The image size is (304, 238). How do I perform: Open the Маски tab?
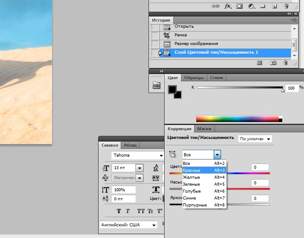coord(204,129)
